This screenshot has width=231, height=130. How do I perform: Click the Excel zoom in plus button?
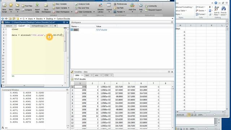point(224,115)
